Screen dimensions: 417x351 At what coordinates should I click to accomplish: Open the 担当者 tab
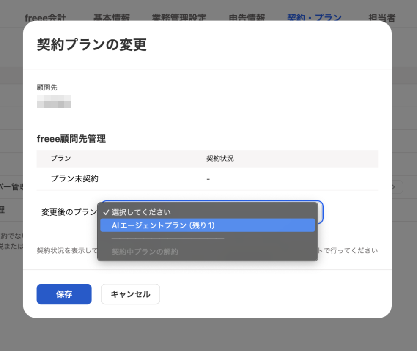[382, 18]
